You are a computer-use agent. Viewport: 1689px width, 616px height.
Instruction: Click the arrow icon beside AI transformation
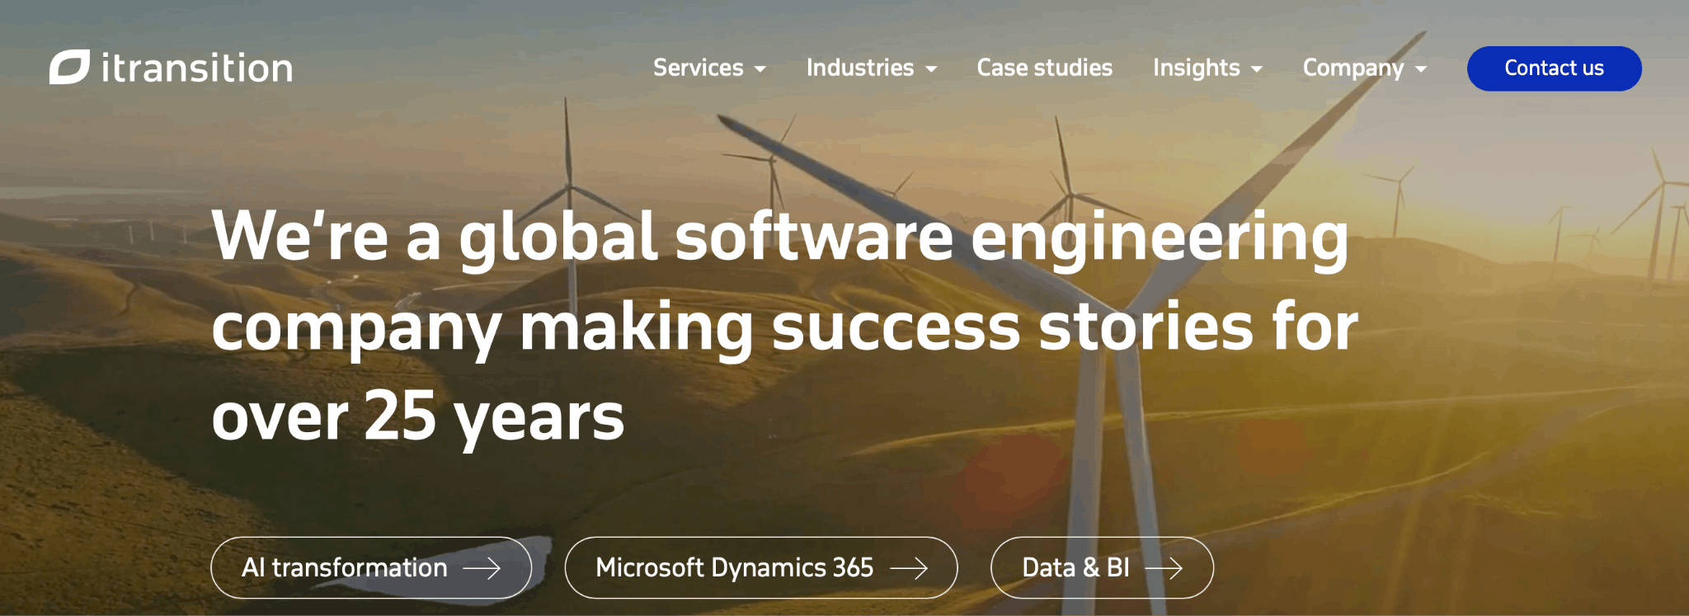(482, 568)
